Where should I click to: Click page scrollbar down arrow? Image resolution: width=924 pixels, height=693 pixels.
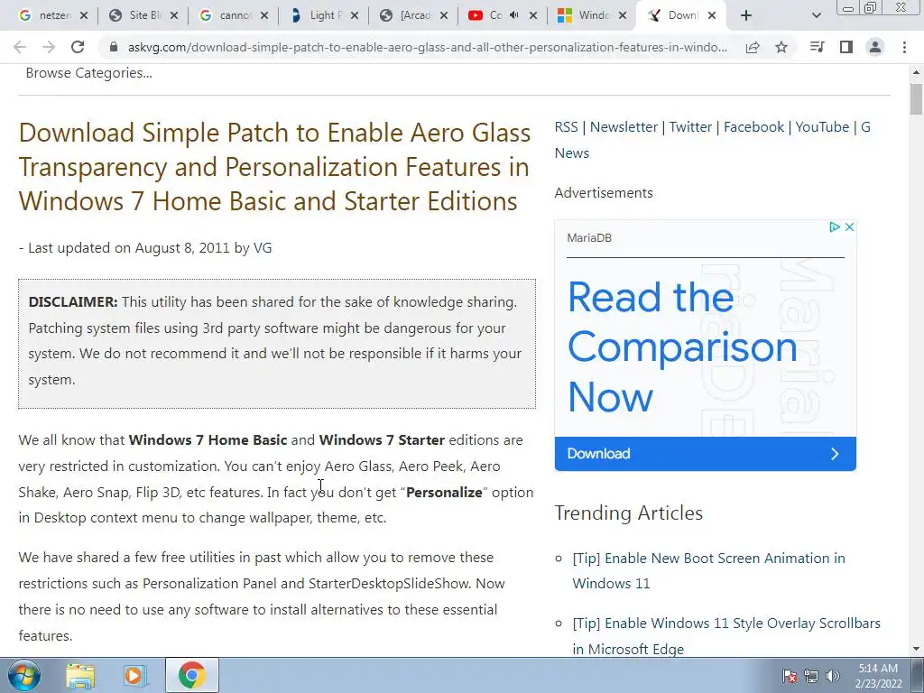[x=917, y=649]
